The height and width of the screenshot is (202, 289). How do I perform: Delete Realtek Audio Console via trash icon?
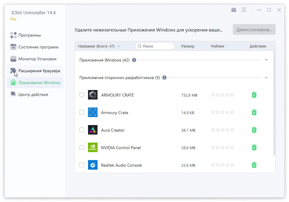coord(254,165)
